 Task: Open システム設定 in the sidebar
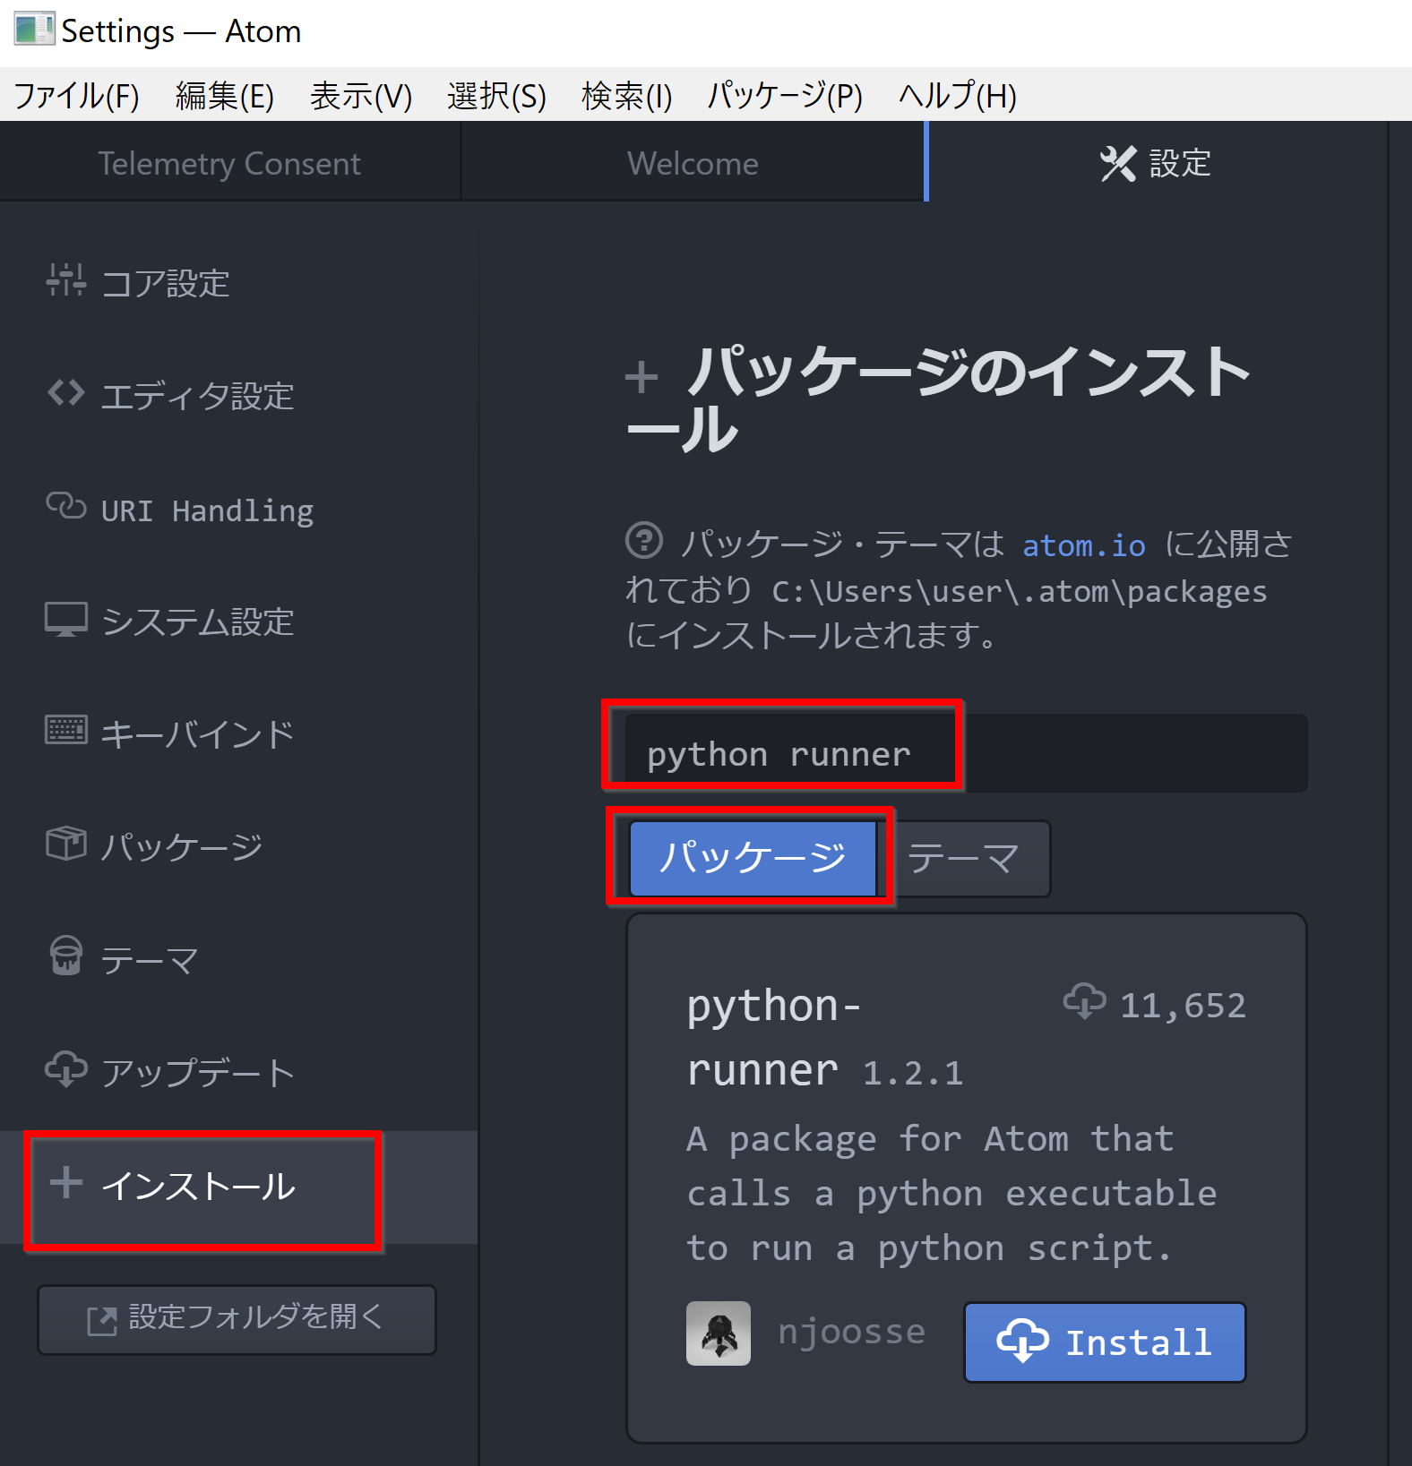[238, 622]
